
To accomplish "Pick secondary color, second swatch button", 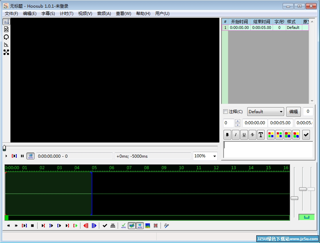I will point(279,135).
